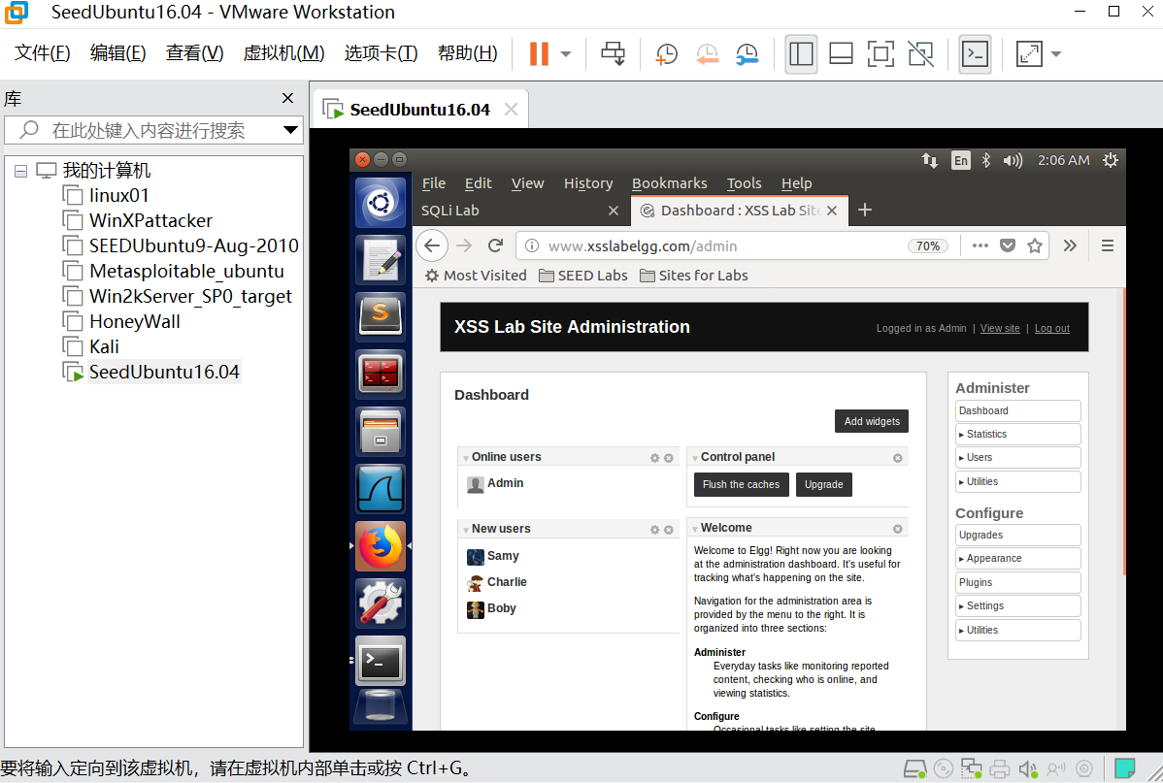This screenshot has height=783, width=1163.
Task: Click the stretch guest display icon
Action: pyautogui.click(x=1029, y=53)
